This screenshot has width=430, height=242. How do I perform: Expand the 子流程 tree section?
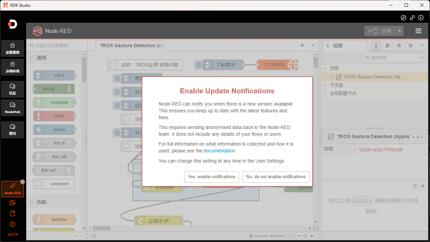[325, 85]
